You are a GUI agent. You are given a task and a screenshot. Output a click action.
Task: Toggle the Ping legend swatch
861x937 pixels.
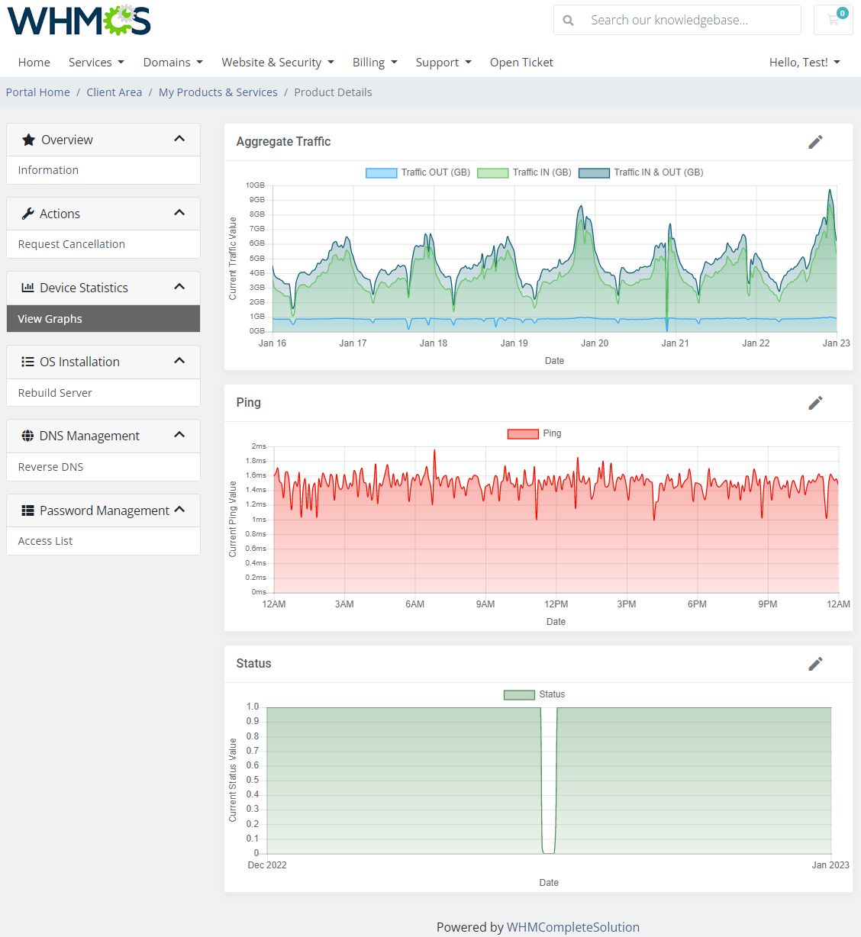[524, 433]
